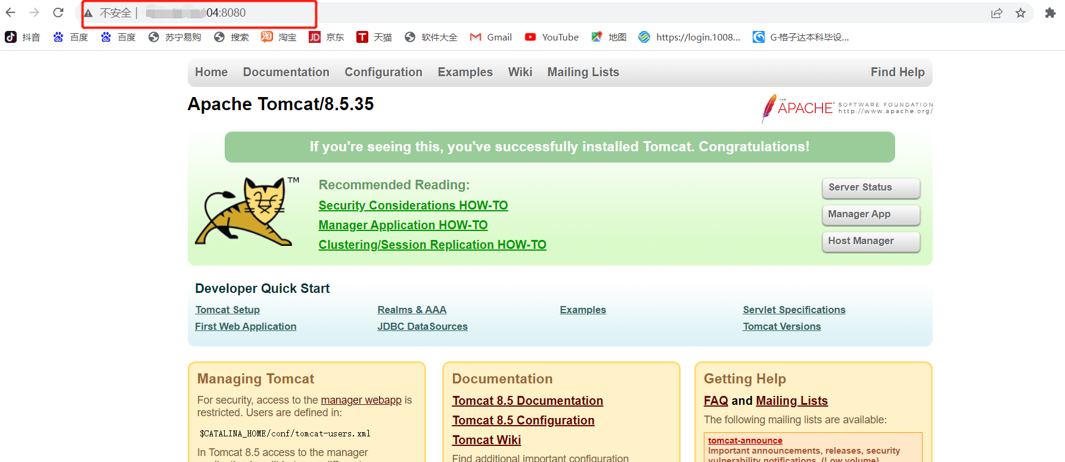The height and width of the screenshot is (462, 1065).
Task: Open the 京东 bookmark
Action: pyautogui.click(x=327, y=37)
